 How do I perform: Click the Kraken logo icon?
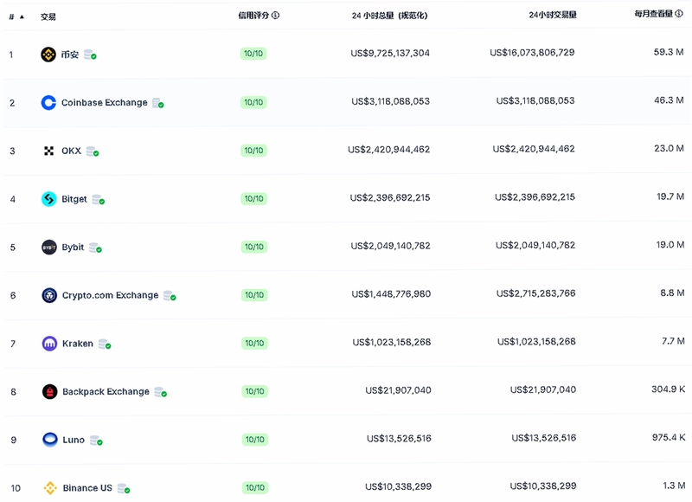49,344
